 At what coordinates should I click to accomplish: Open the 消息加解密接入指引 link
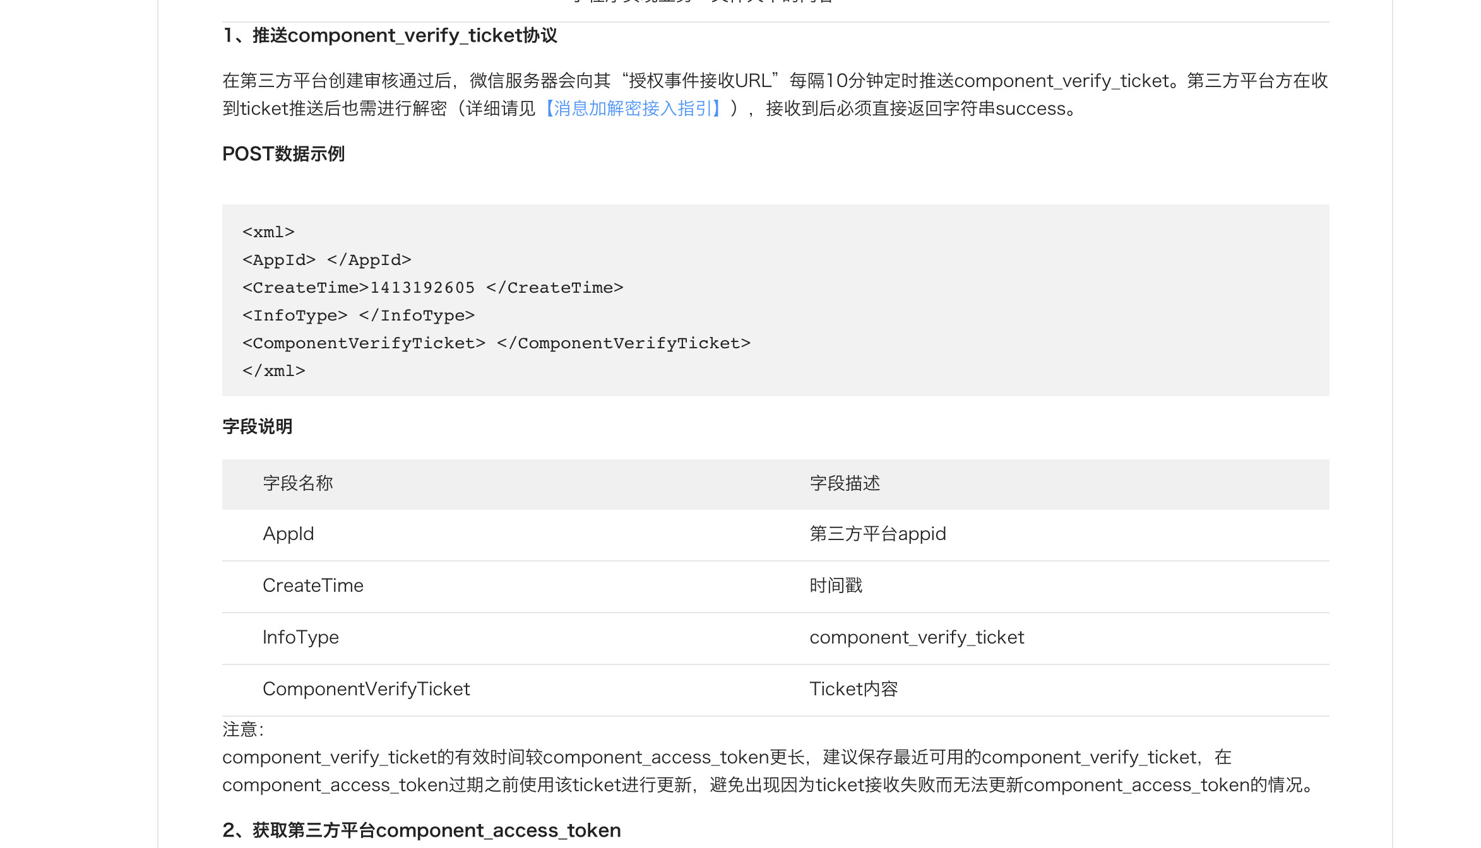633,109
